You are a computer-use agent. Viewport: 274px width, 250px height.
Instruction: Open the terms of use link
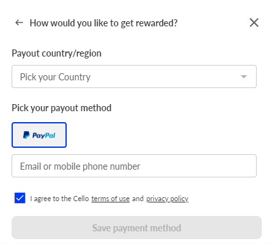tap(110, 199)
